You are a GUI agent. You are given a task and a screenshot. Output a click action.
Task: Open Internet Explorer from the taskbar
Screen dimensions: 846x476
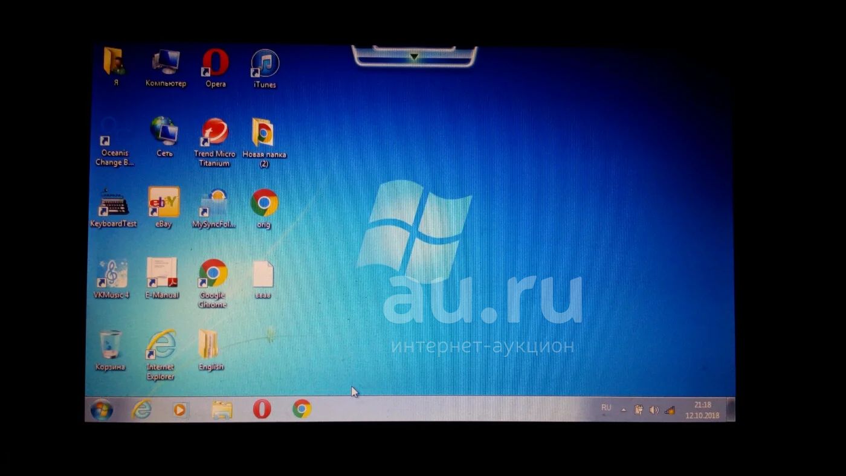coord(141,410)
